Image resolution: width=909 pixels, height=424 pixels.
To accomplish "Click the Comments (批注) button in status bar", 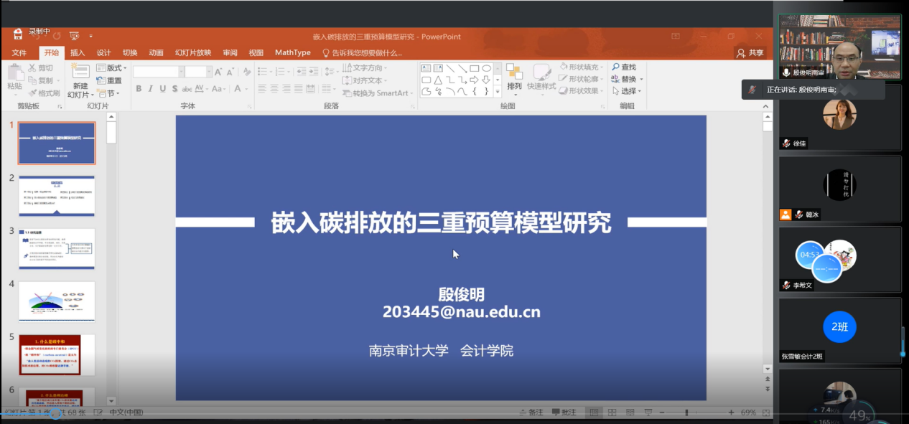I will tap(564, 413).
